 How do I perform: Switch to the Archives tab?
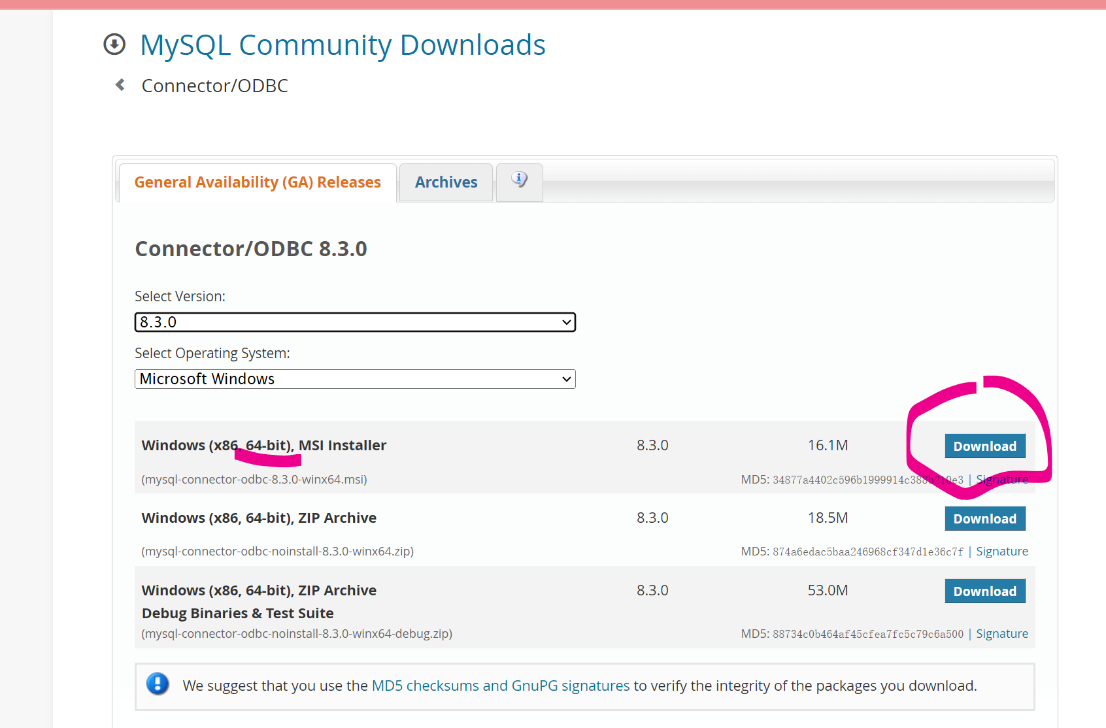[446, 182]
